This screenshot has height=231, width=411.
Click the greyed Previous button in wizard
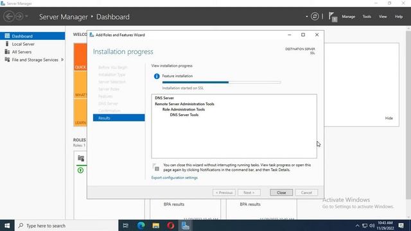pyautogui.click(x=224, y=193)
